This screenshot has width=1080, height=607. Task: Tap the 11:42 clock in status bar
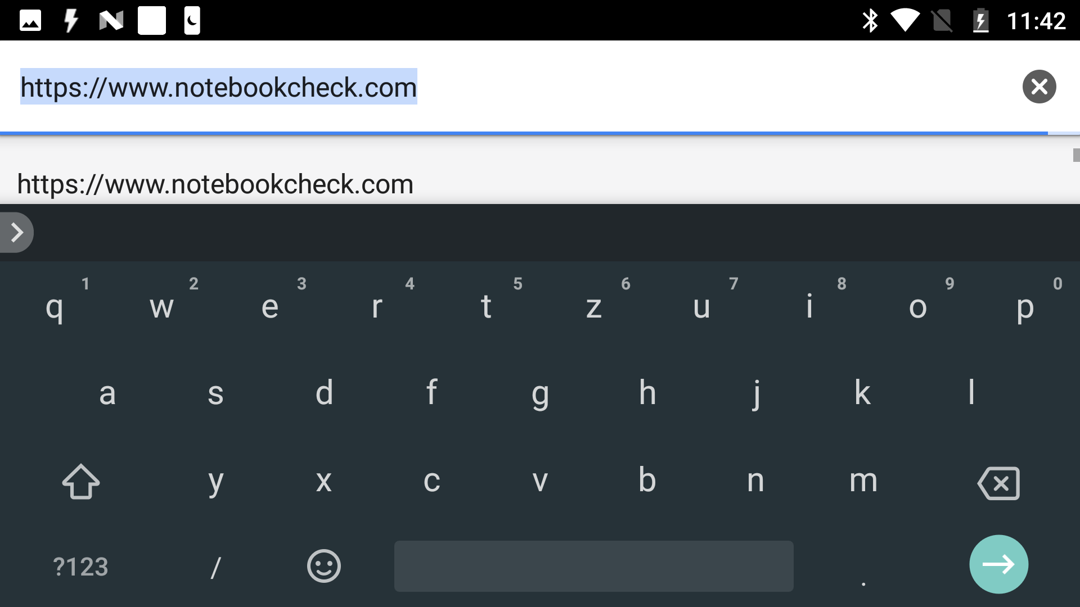click(x=1036, y=21)
